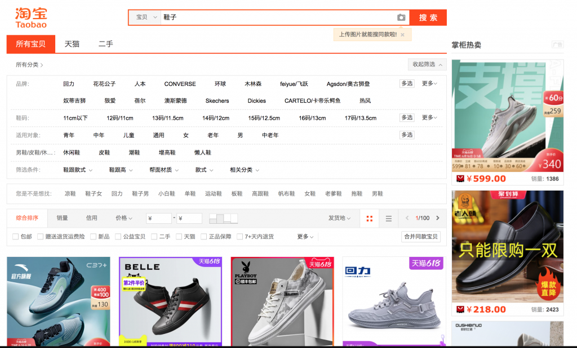The image size is (577, 348).
Task: Click 多选 in the 适用对象 row
Action: pyautogui.click(x=407, y=135)
